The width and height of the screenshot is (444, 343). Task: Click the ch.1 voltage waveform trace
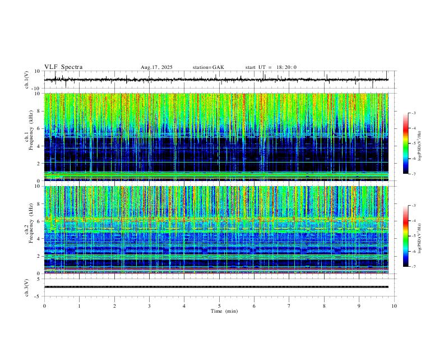pos(216,80)
